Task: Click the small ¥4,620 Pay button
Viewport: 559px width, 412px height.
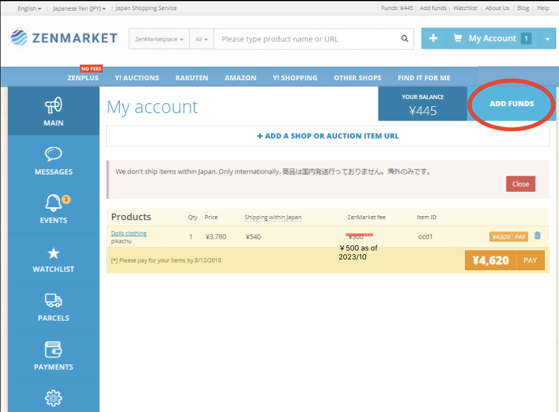Action: (x=509, y=237)
